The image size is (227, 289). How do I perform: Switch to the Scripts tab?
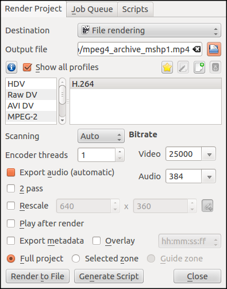click(135, 9)
